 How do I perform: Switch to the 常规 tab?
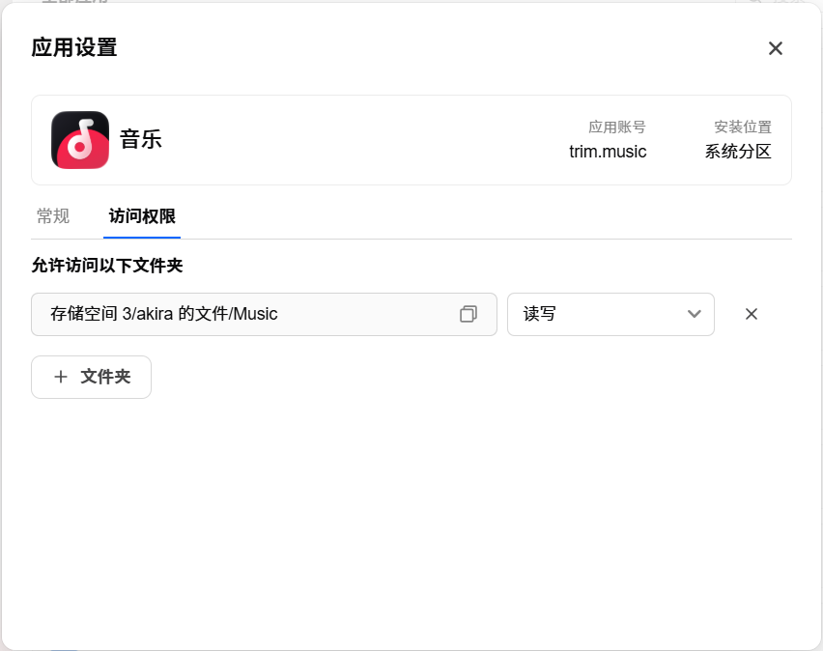click(x=53, y=215)
